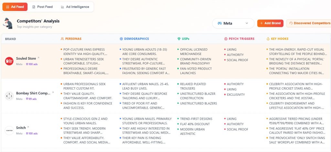
Task: Click the Ad Feed grid icon
Action: (8, 7)
